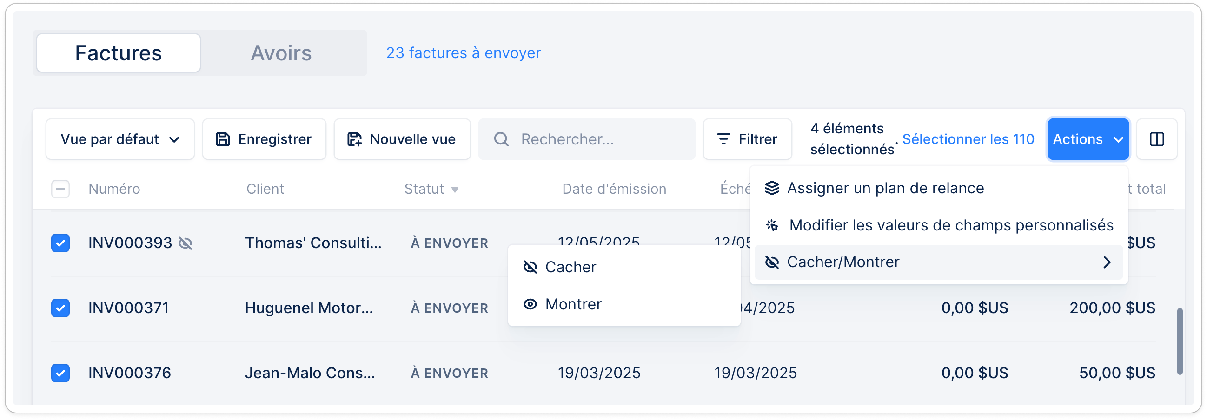The image size is (1207, 420).
Task: Click the Rechercher search input field
Action: point(587,139)
